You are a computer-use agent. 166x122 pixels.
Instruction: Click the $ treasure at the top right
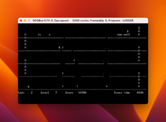point(139,28)
